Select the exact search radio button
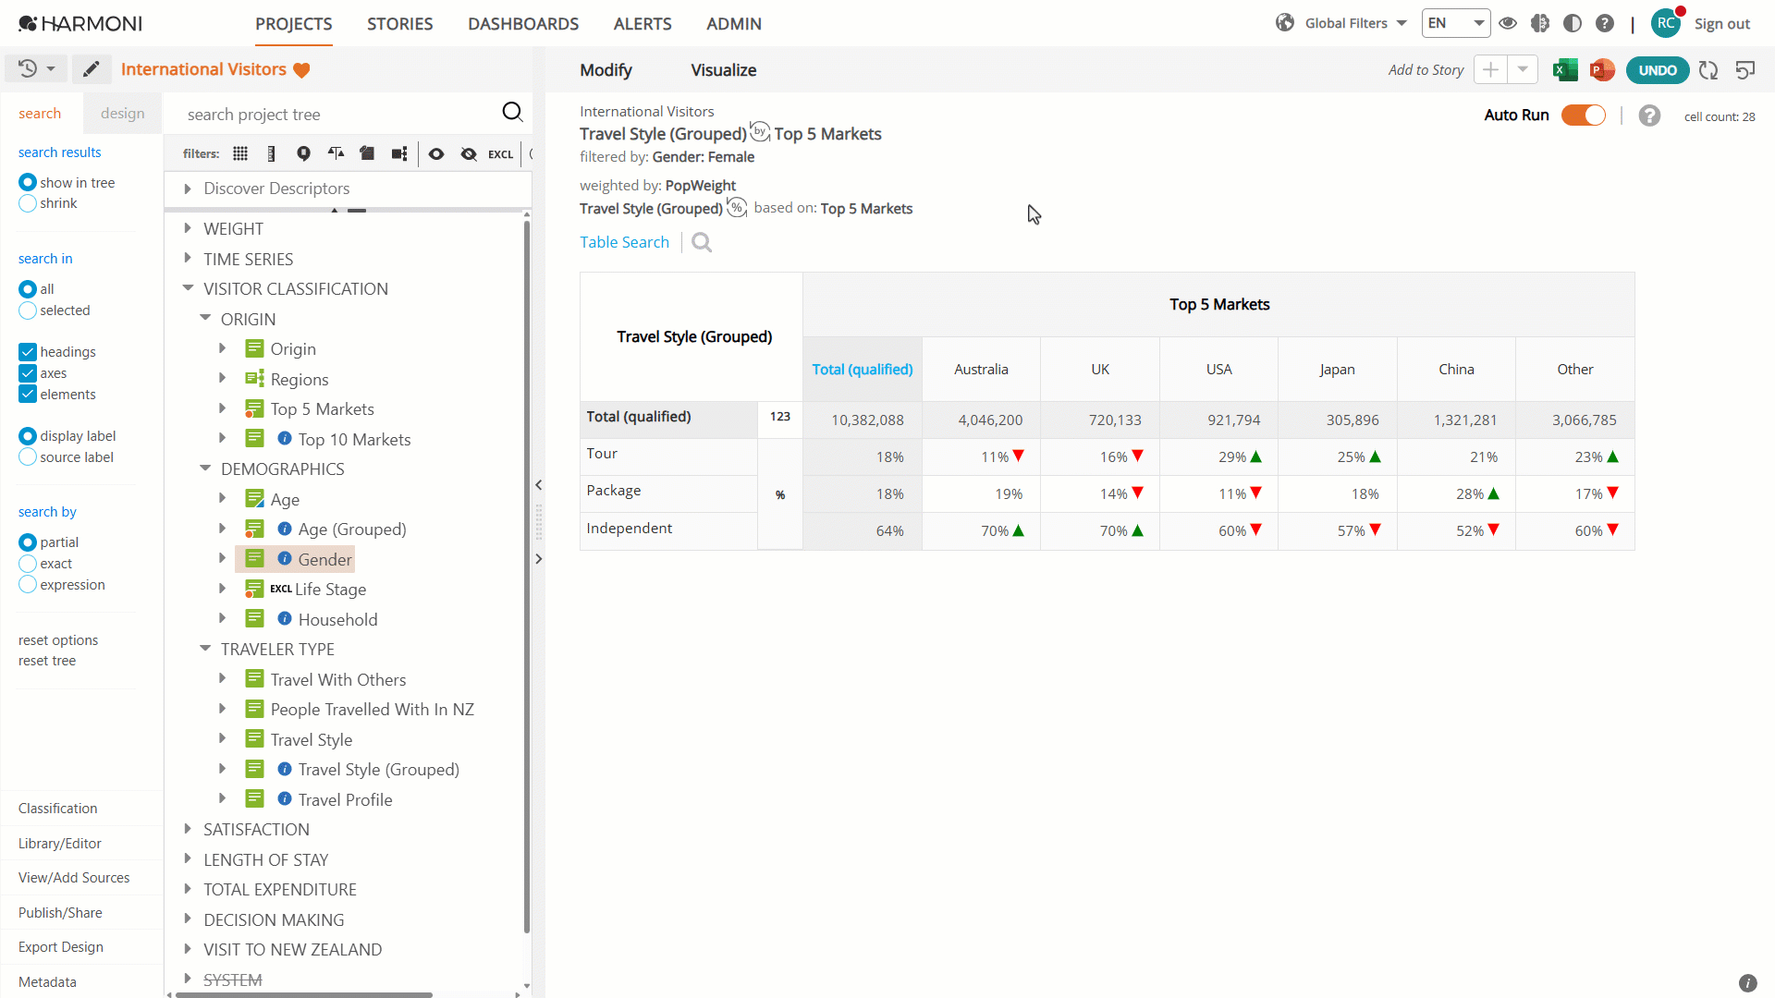The image size is (1775, 998). [x=28, y=564]
